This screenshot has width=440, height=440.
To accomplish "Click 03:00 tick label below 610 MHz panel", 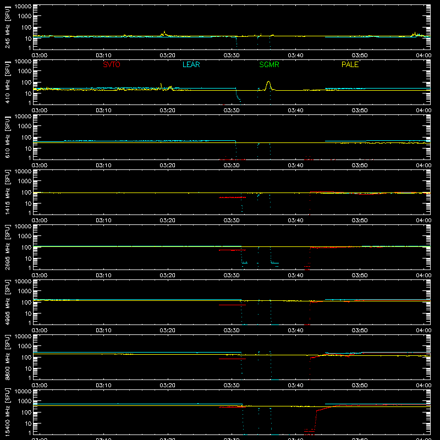I will (40, 166).
